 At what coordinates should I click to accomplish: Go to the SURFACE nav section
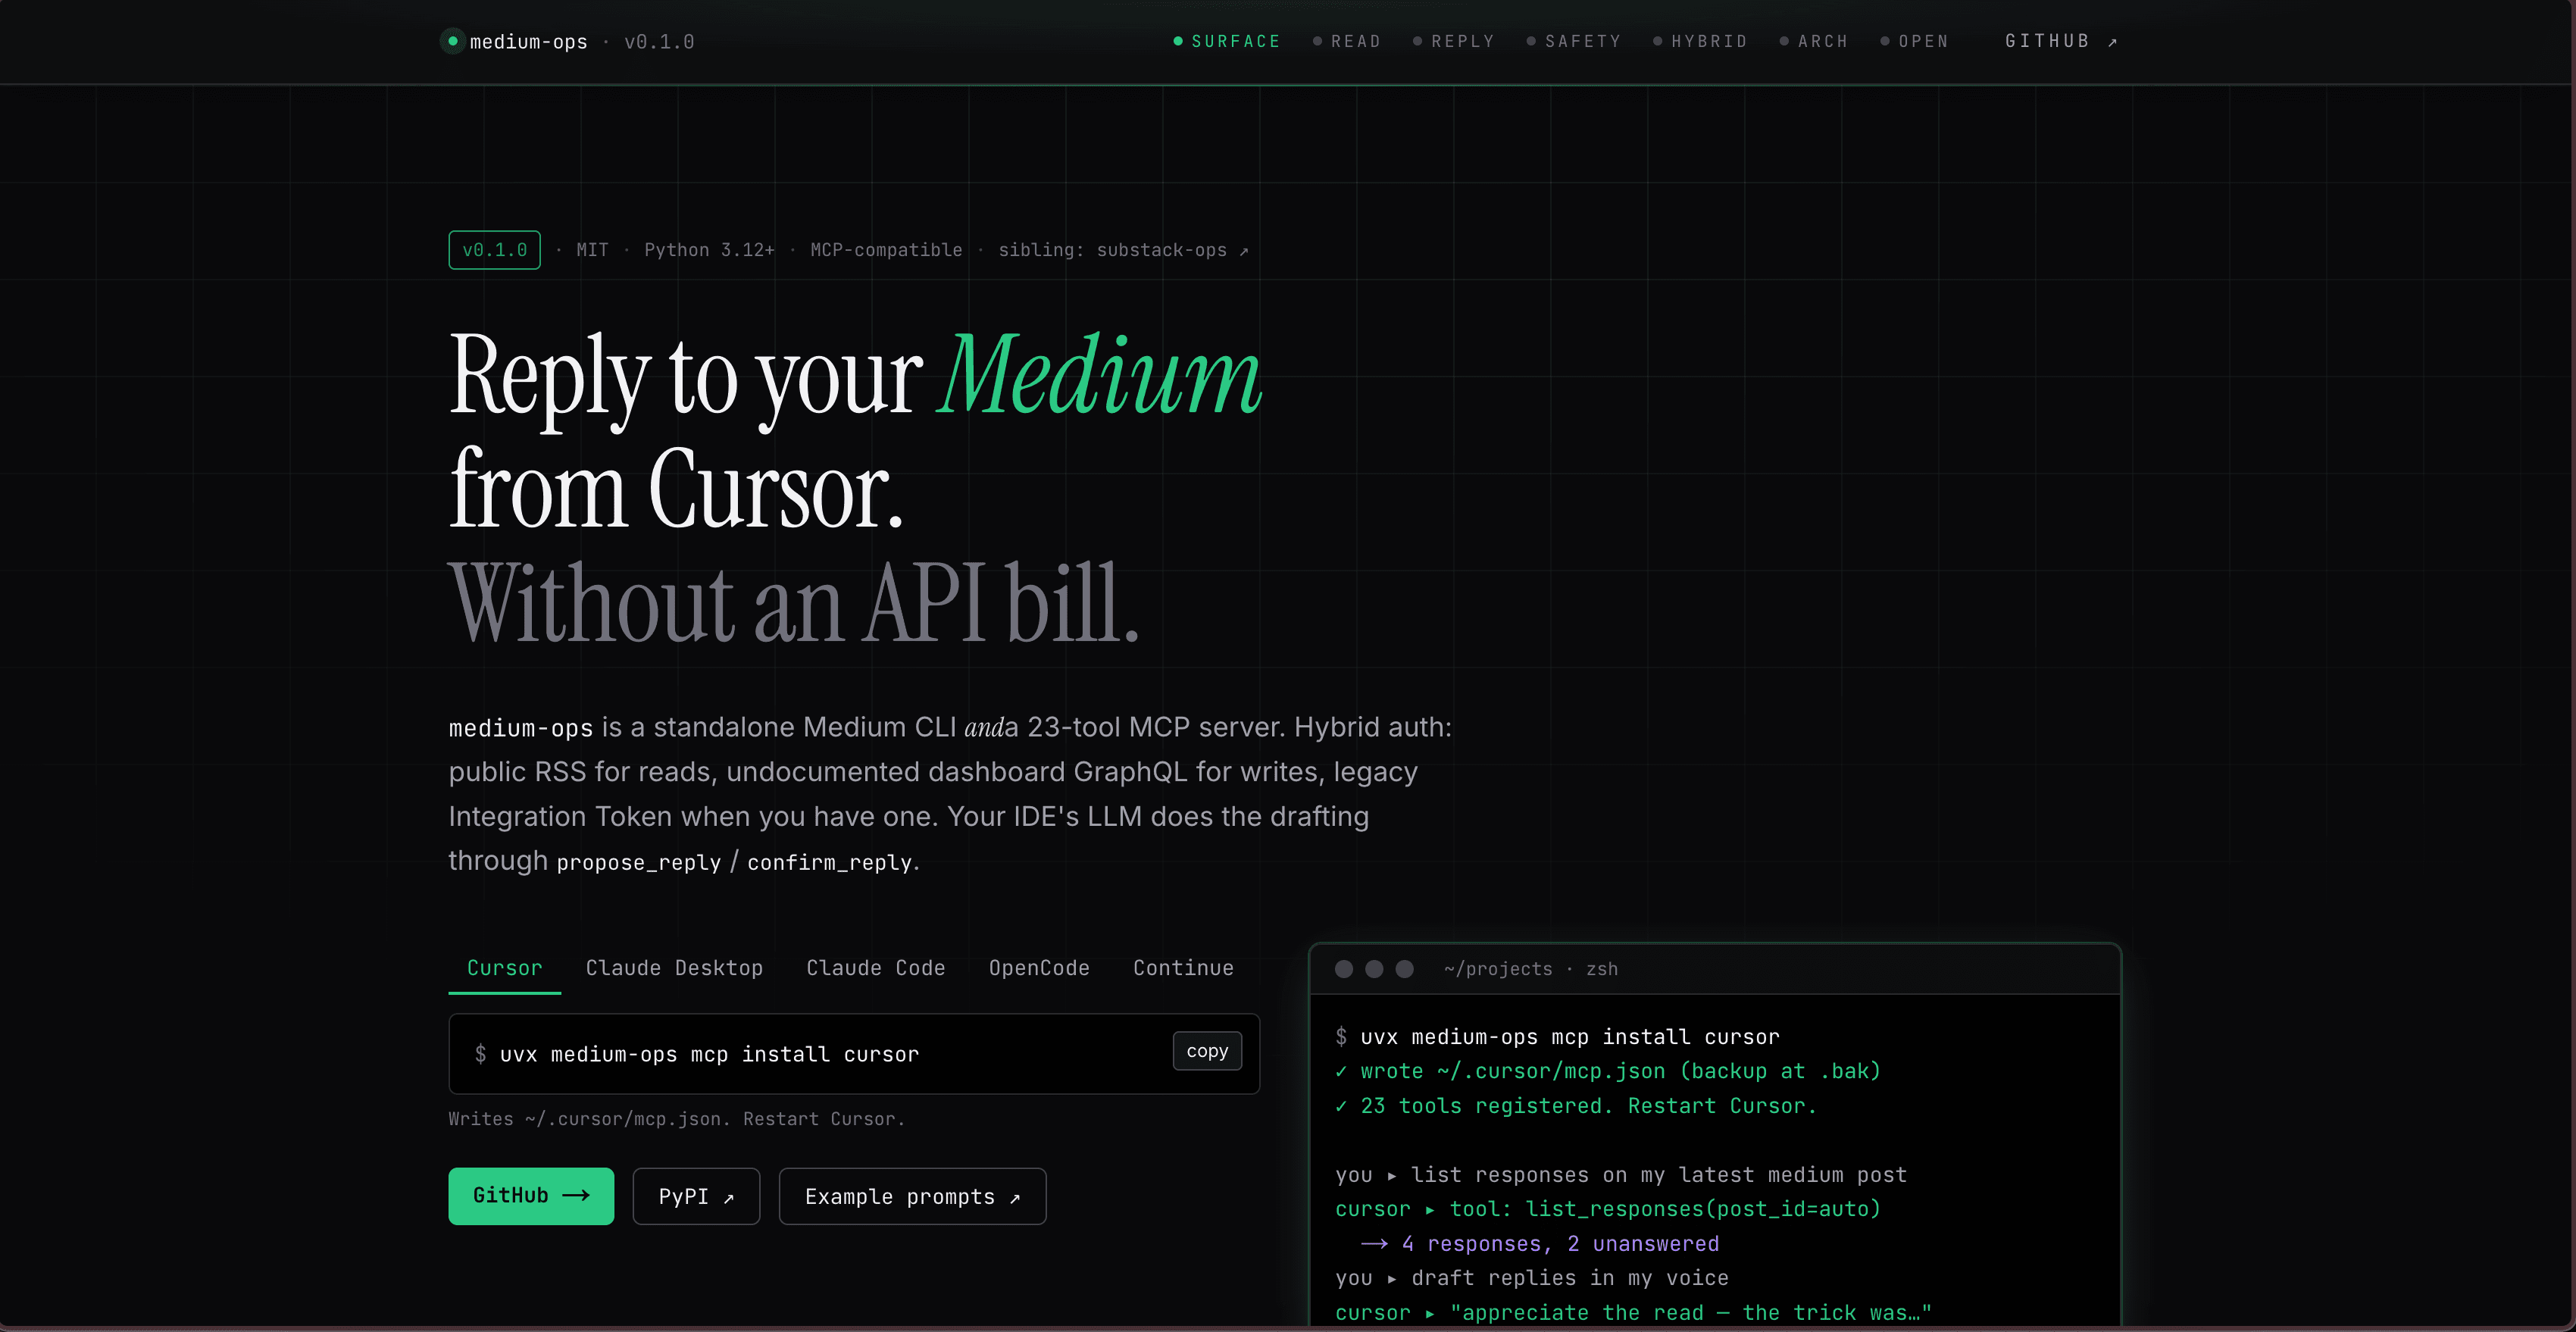[1227, 41]
